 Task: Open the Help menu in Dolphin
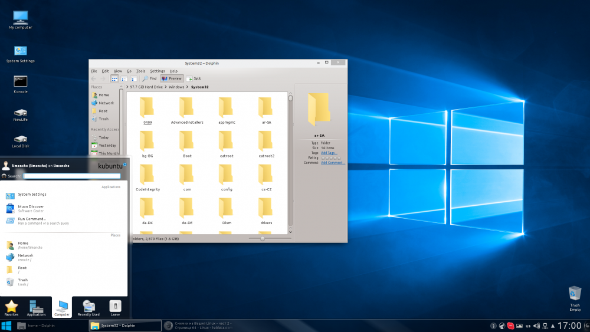(173, 71)
